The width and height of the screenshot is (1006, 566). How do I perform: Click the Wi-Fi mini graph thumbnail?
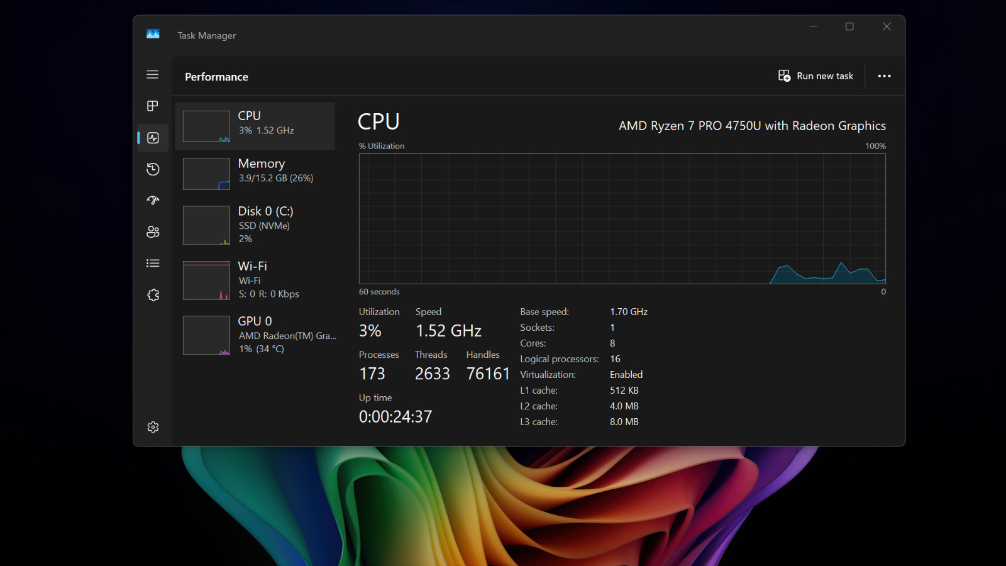point(206,280)
